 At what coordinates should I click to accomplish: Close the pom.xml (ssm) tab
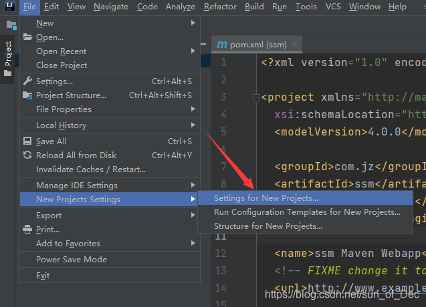294,44
